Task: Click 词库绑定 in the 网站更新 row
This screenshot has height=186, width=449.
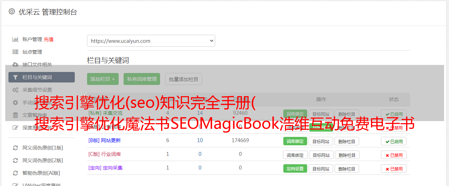Action: [x=295, y=141]
